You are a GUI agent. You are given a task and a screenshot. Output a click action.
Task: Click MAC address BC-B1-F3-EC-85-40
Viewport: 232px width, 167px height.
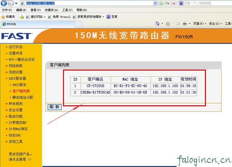130,86
